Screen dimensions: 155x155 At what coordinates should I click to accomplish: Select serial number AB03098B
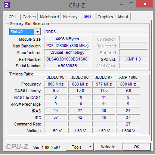click(67, 66)
